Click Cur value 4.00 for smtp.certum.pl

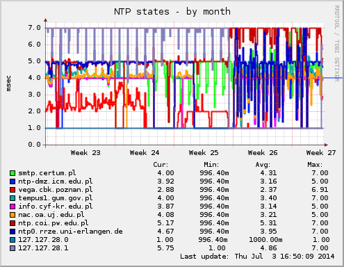click(x=165, y=173)
